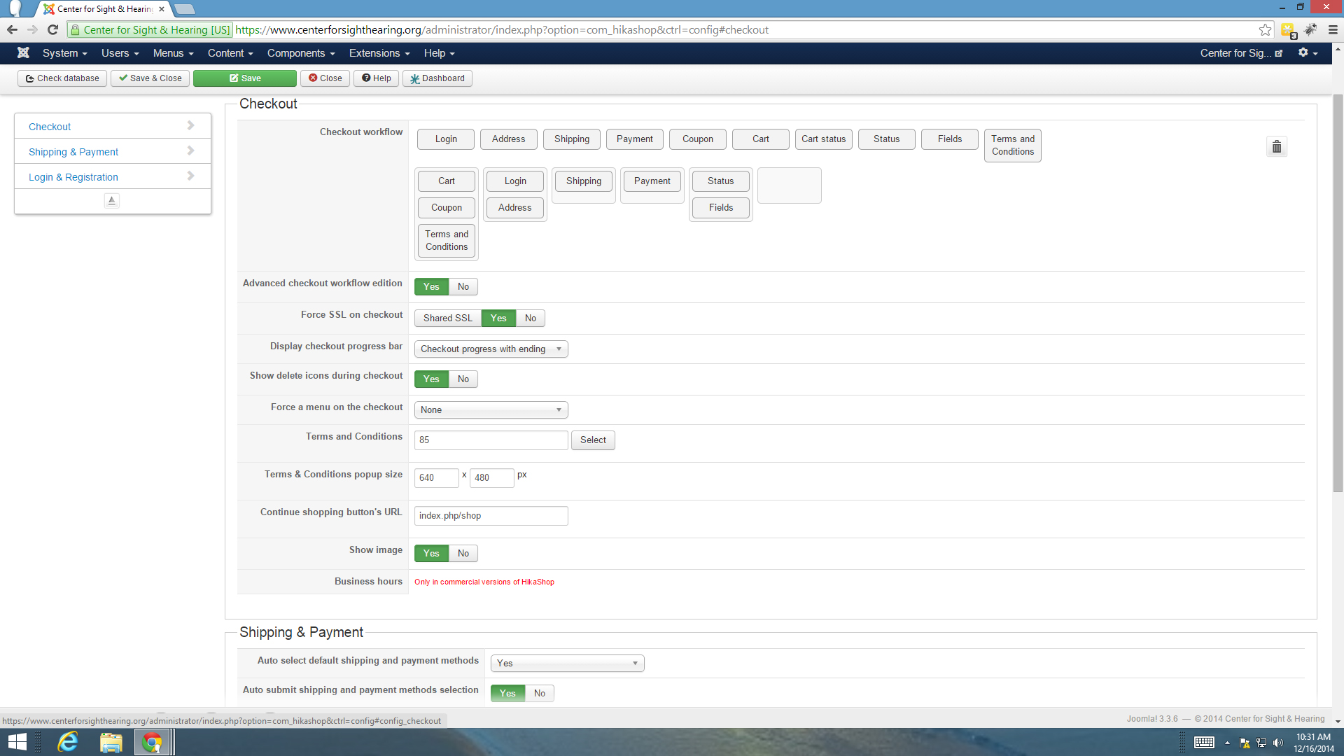Set Show image option to No
Image resolution: width=1344 pixels, height=756 pixels.
click(463, 554)
